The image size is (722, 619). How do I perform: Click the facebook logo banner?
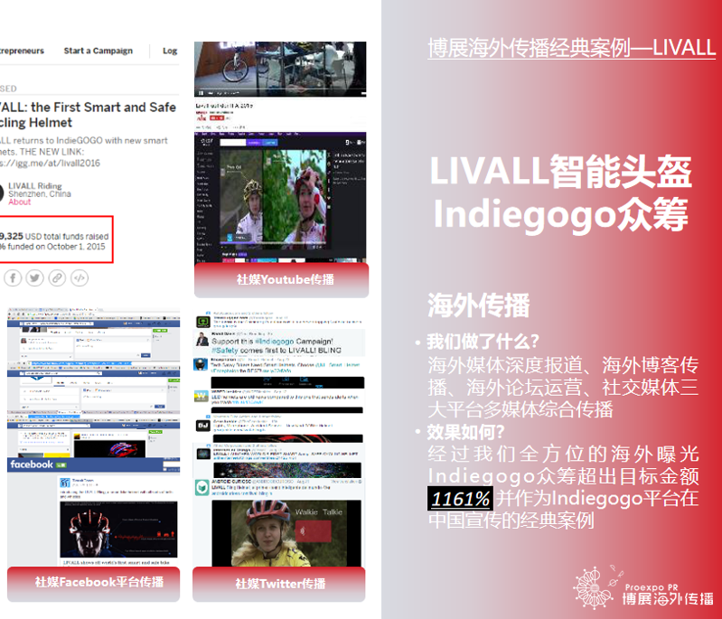(93, 464)
